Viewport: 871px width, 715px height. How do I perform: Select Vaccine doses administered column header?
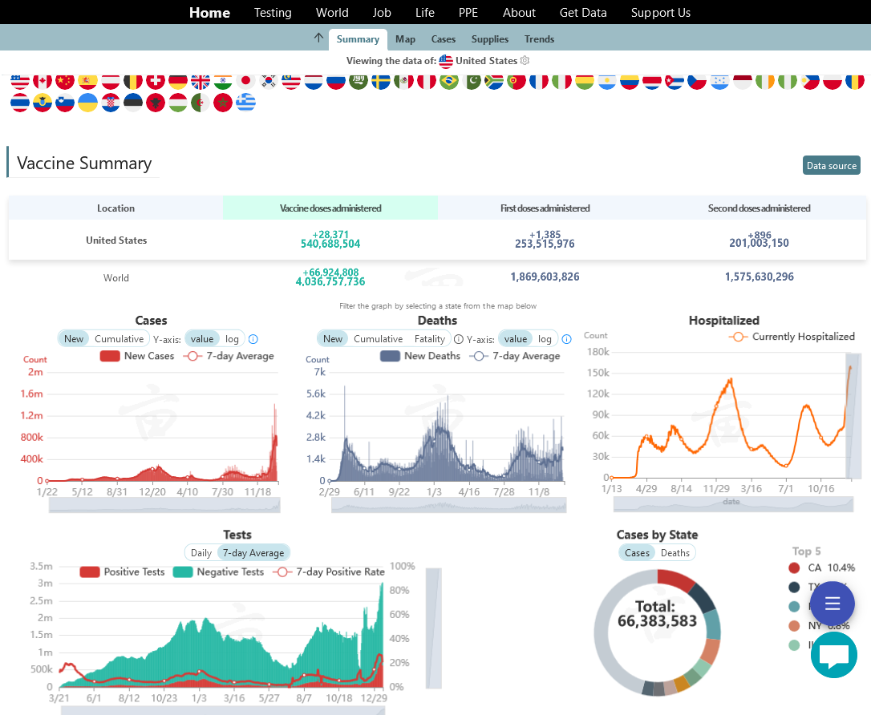click(x=330, y=208)
